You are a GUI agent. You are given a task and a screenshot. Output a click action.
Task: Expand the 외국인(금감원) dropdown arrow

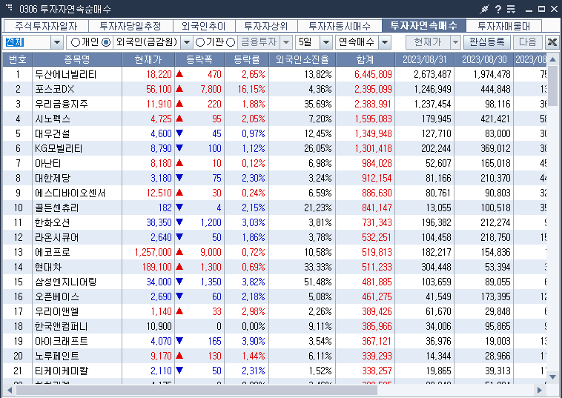tap(186, 42)
